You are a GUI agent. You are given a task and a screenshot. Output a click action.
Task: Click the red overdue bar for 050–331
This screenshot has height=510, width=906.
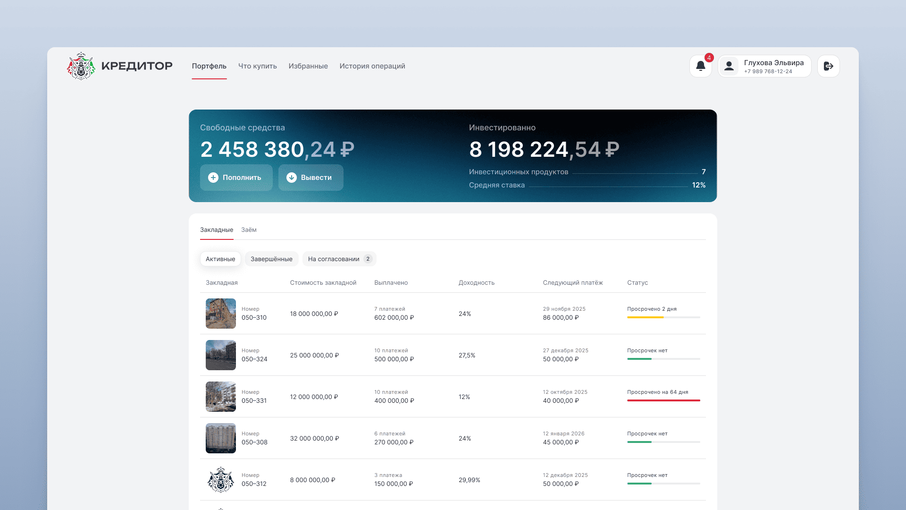[x=663, y=400]
